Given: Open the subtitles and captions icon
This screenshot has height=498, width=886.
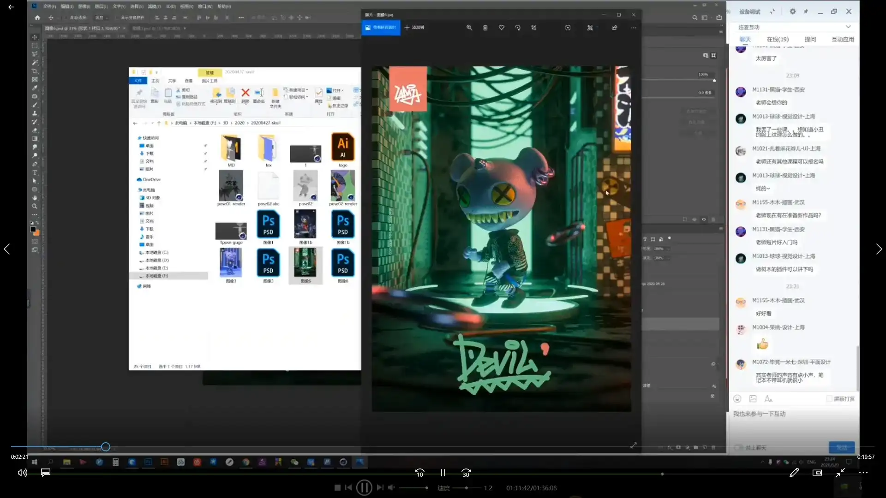Looking at the screenshot, I should click(x=45, y=473).
